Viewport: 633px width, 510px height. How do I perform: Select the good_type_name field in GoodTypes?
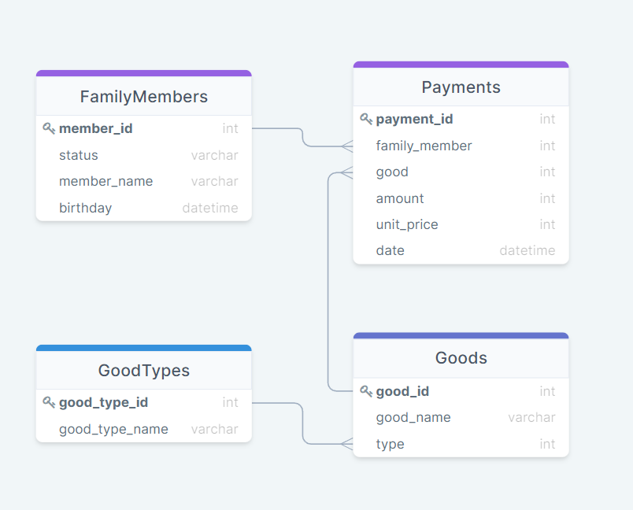(x=113, y=429)
